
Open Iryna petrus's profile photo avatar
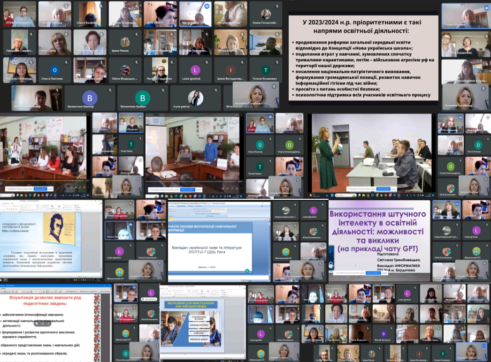click(195, 98)
